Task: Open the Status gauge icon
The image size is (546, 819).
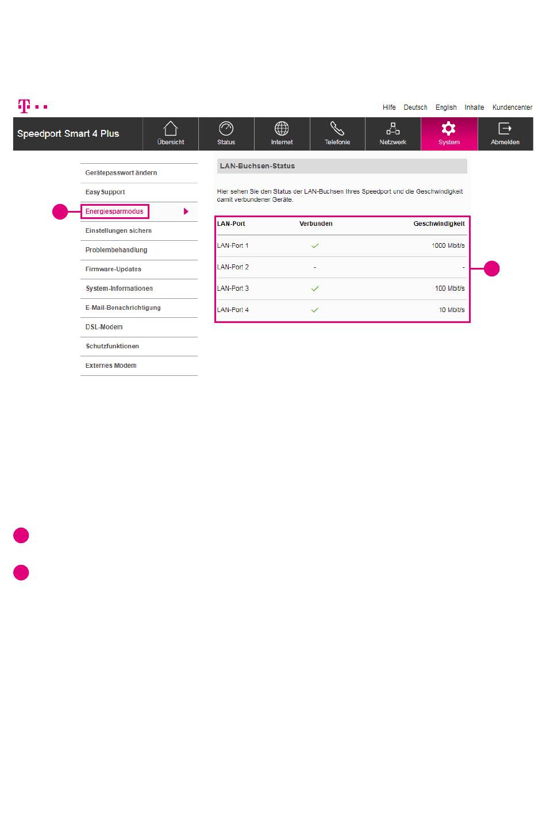Action: (226, 128)
